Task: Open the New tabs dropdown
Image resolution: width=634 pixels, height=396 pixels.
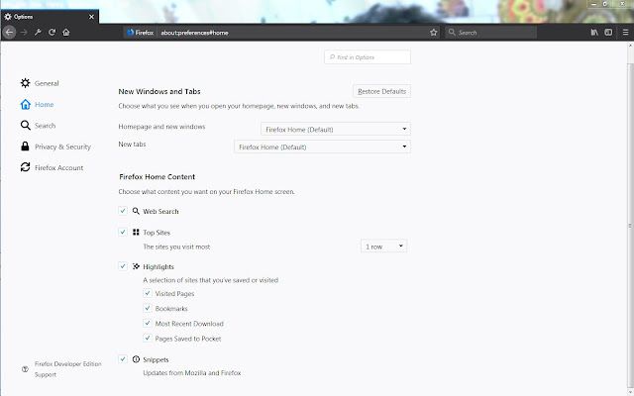Action: (322, 147)
